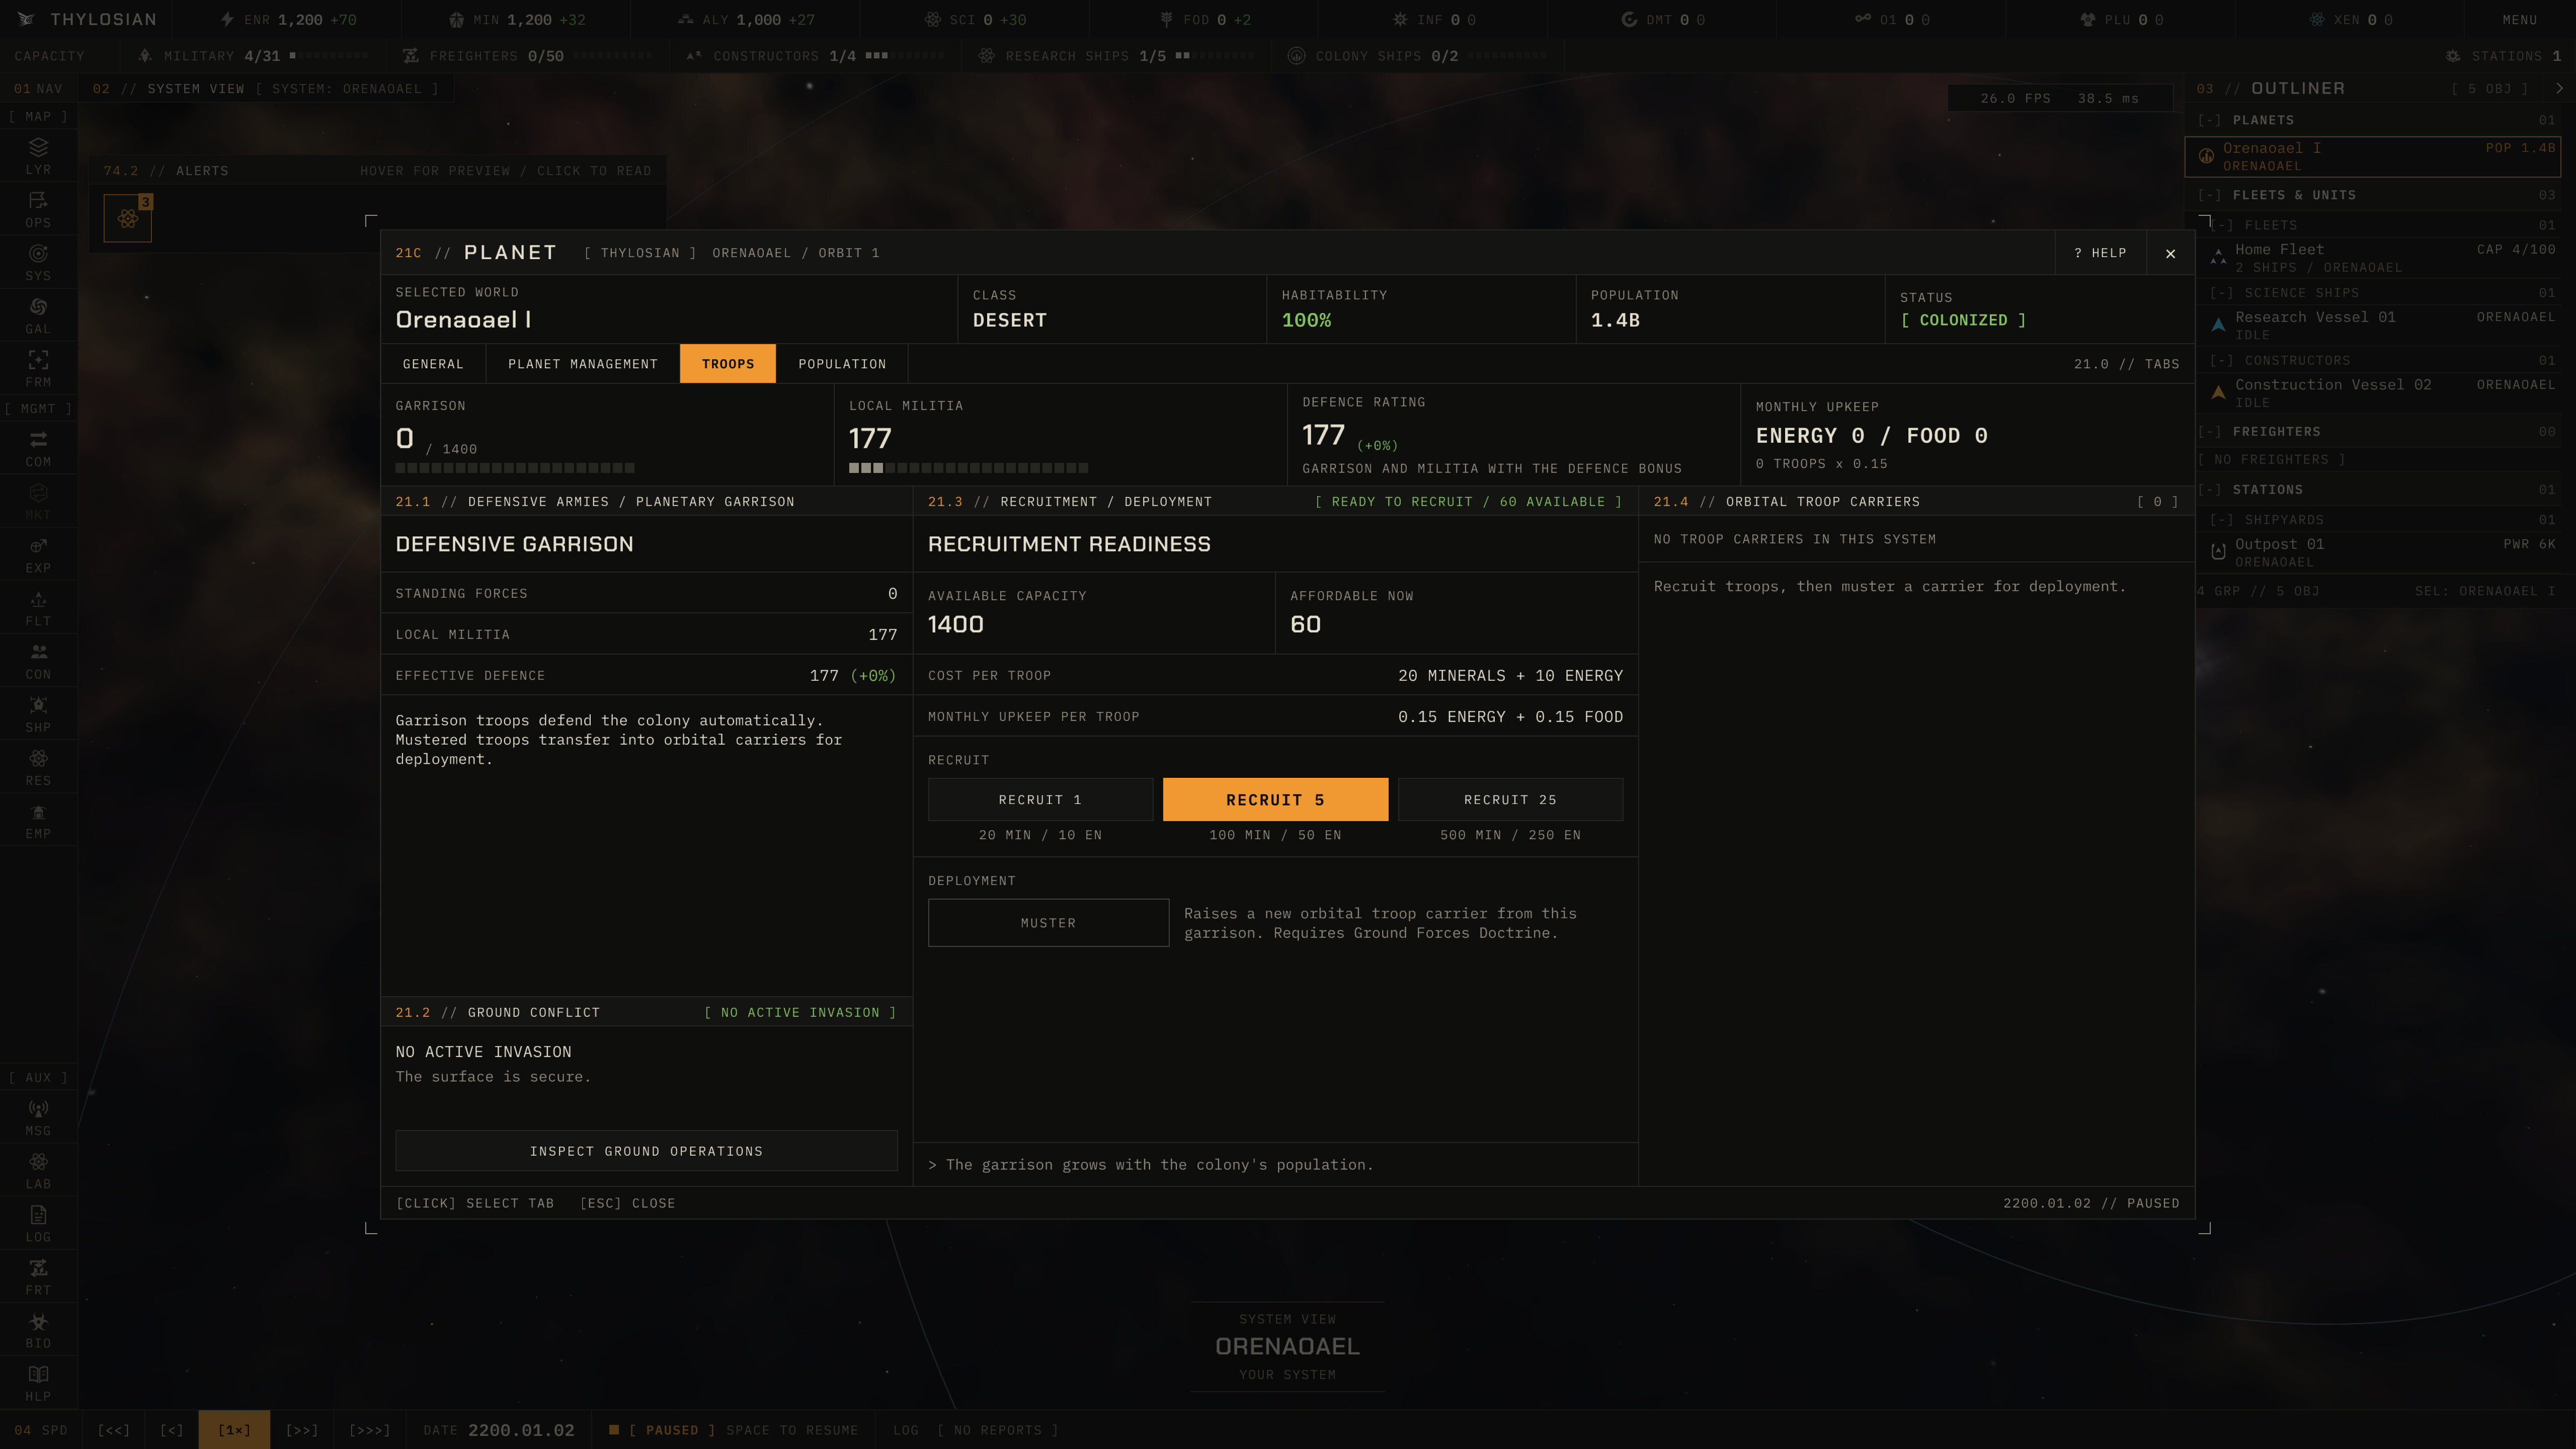Viewport: 2576px width, 1449px height.
Task: Click the RECRUIT 5 button
Action: pyautogui.click(x=1275, y=799)
